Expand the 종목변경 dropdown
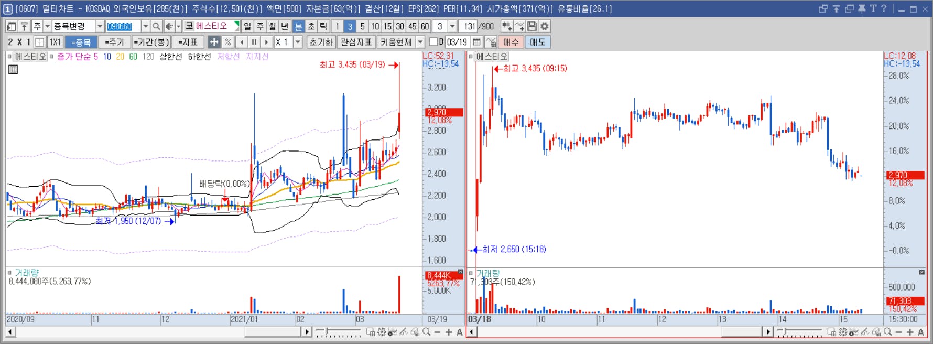933x344 pixels. tap(100, 26)
